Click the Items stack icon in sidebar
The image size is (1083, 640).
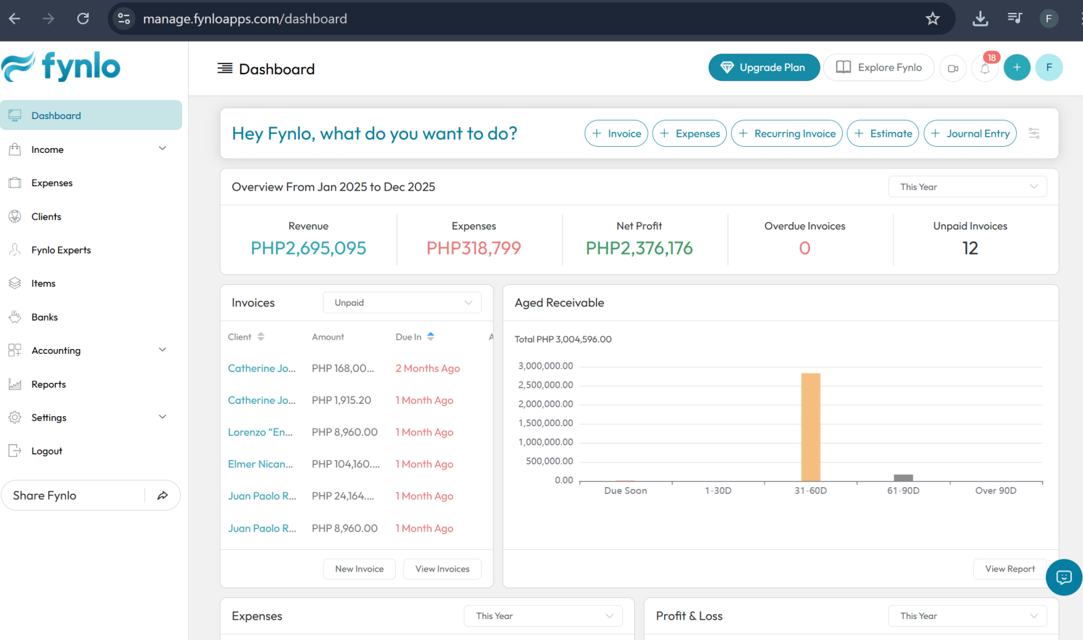point(15,283)
